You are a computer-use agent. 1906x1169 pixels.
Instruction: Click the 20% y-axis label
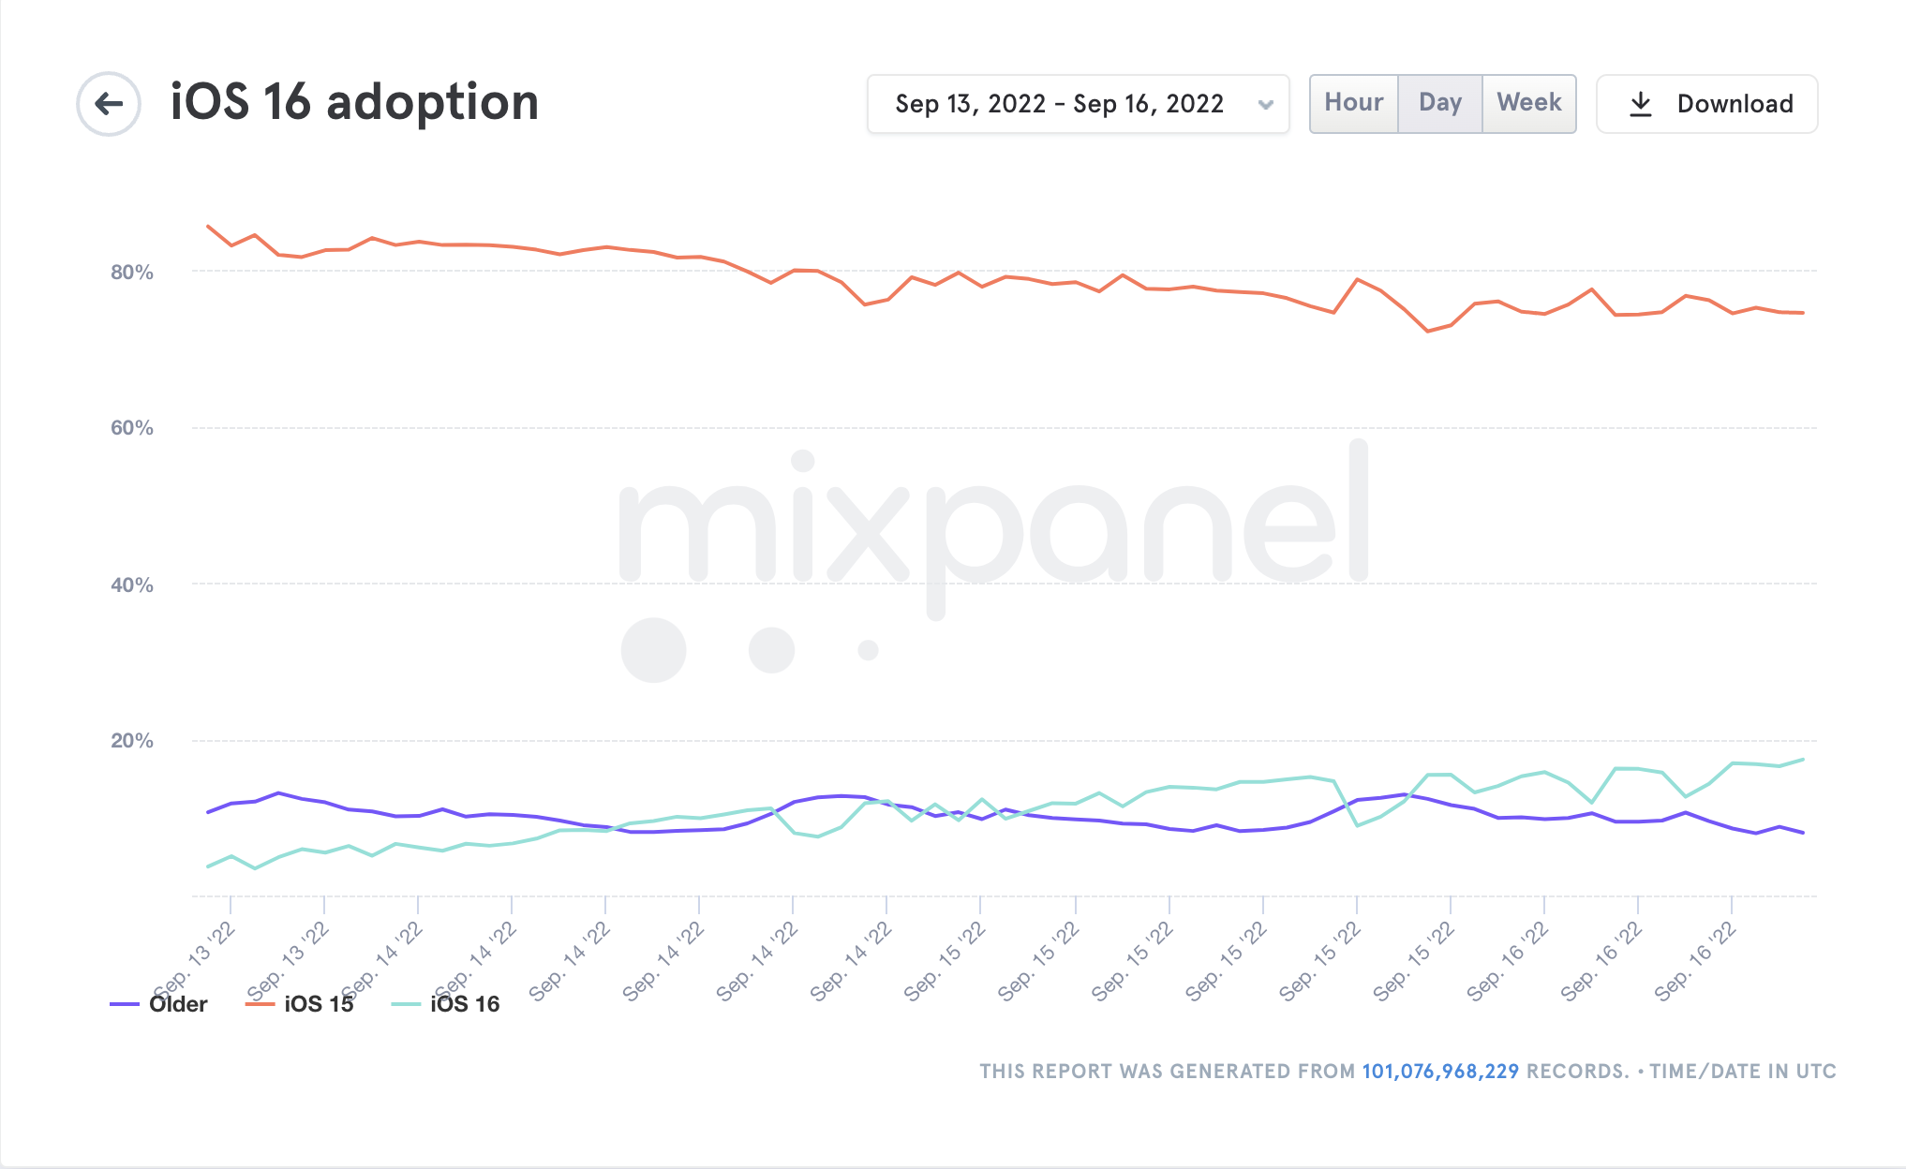132,741
